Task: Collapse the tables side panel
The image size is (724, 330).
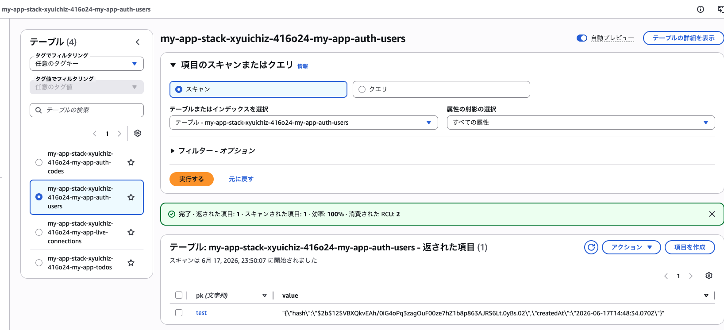Action: pyautogui.click(x=138, y=42)
